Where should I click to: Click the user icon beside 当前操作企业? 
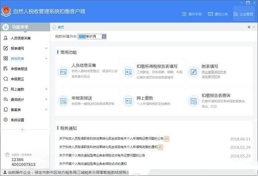[5, 172]
